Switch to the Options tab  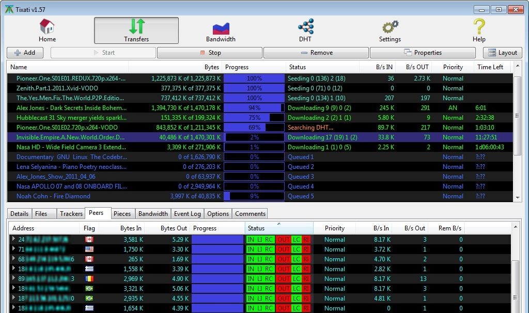tap(218, 213)
